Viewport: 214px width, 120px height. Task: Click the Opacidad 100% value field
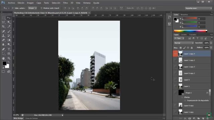(x=207, y=43)
